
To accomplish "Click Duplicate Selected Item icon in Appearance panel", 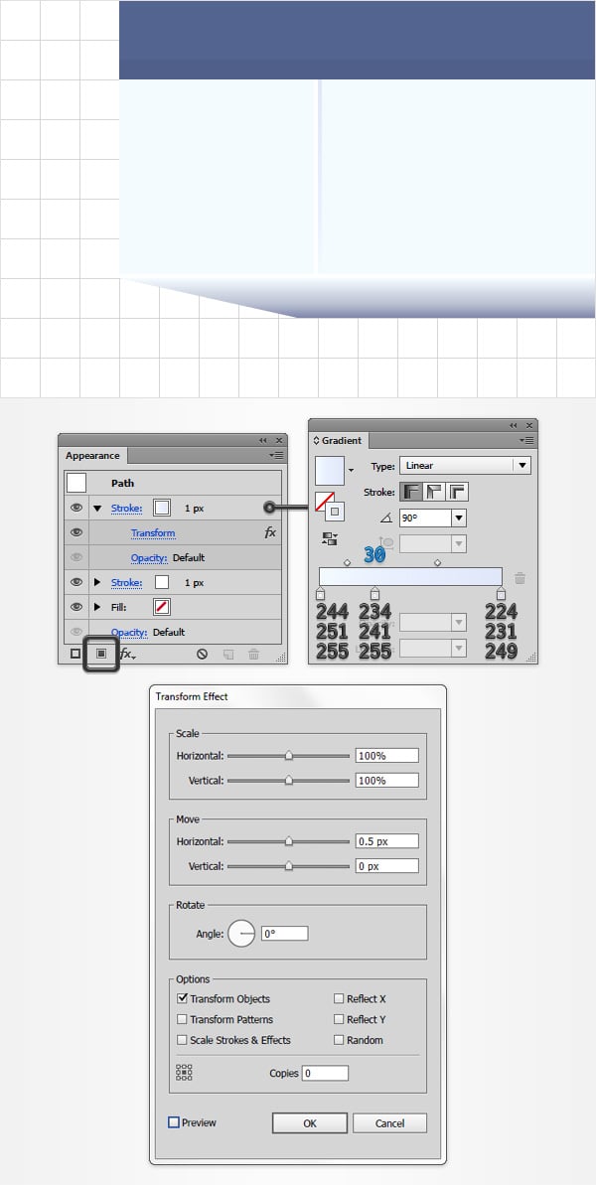I will click(228, 655).
